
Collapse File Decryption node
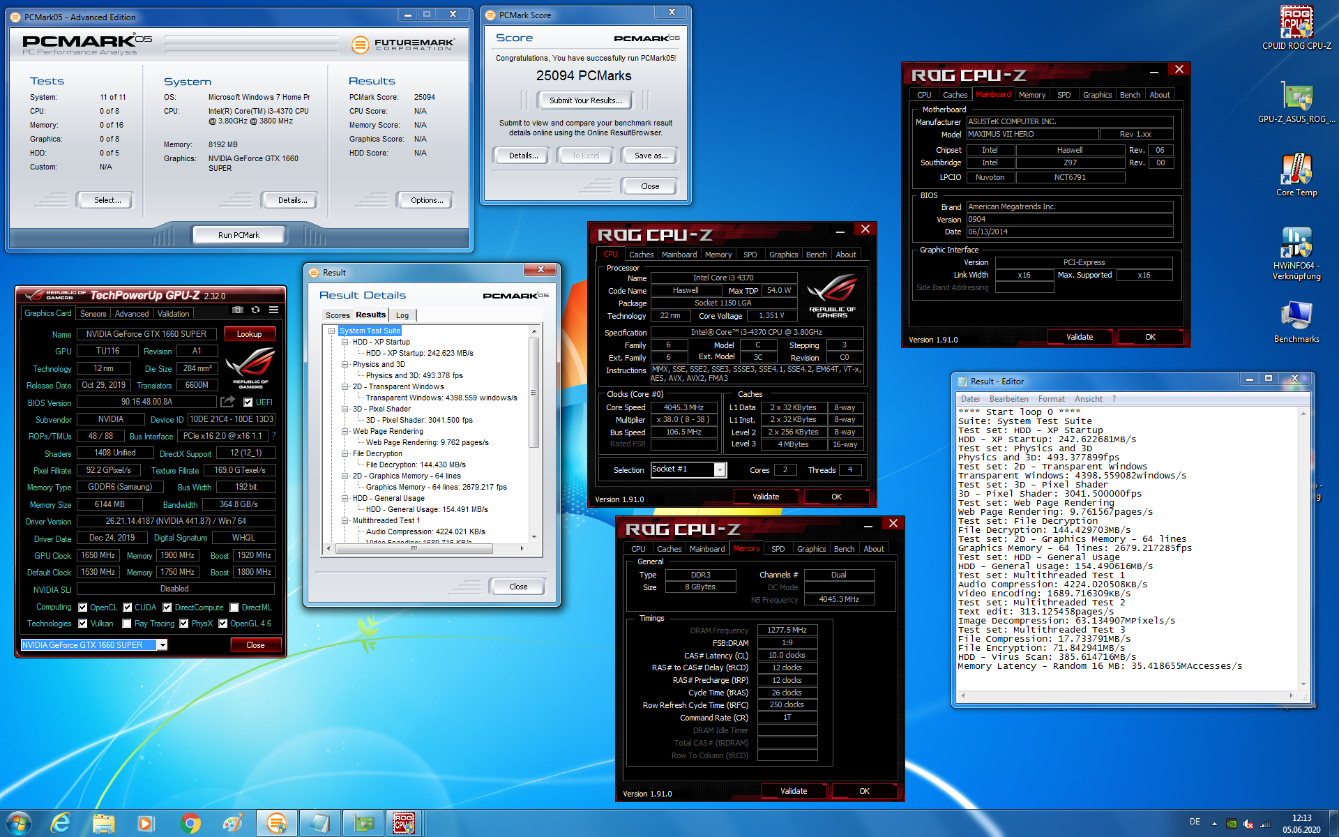click(x=345, y=453)
